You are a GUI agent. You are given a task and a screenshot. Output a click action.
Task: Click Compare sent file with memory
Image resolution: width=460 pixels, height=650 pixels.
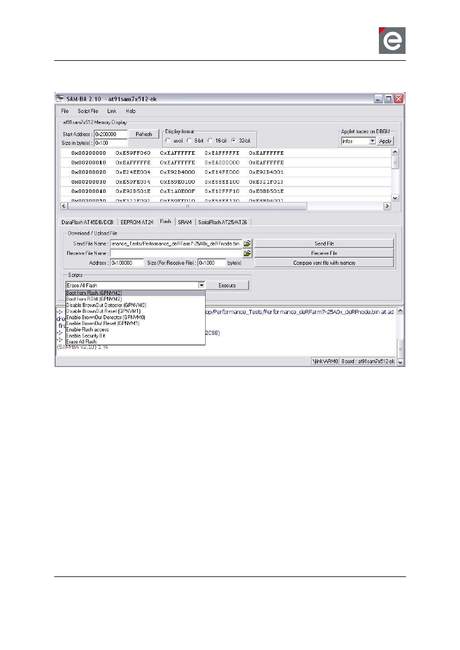coord(324,263)
